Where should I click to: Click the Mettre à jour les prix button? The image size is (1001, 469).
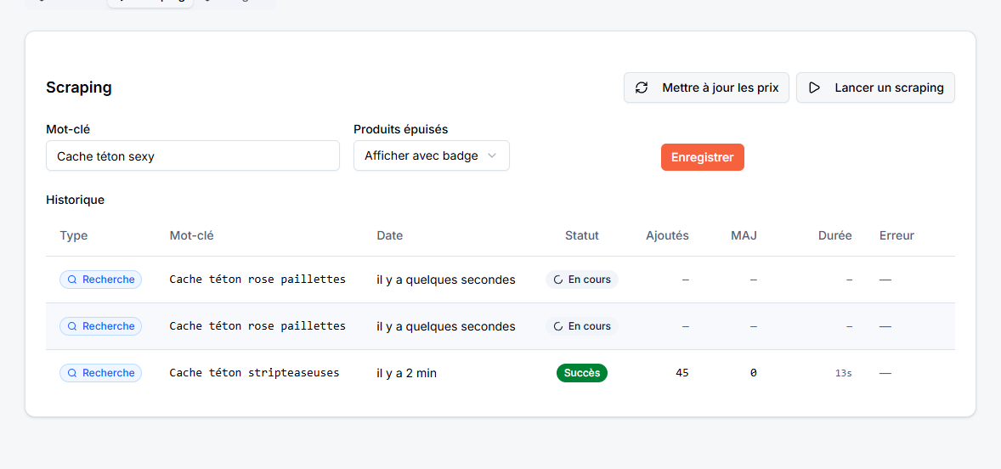pos(706,88)
